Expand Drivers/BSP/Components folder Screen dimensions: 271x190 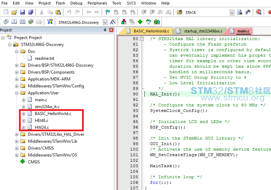(17, 72)
